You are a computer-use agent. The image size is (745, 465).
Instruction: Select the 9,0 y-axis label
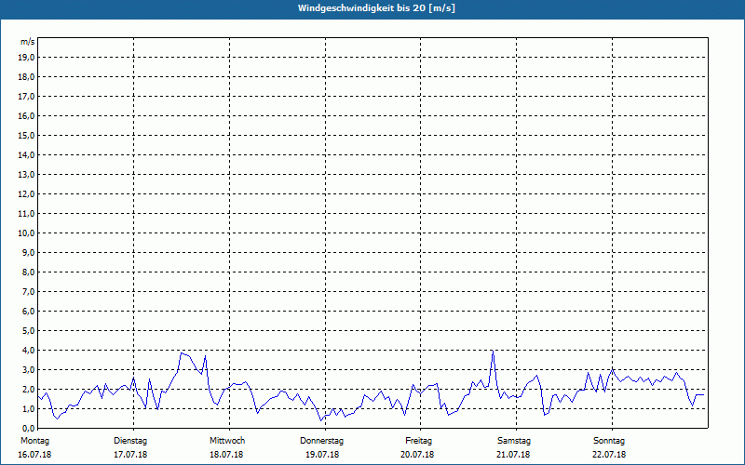point(28,252)
